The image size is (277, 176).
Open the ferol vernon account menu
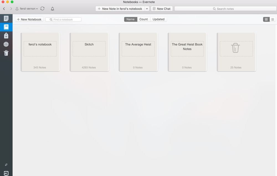[27, 9]
